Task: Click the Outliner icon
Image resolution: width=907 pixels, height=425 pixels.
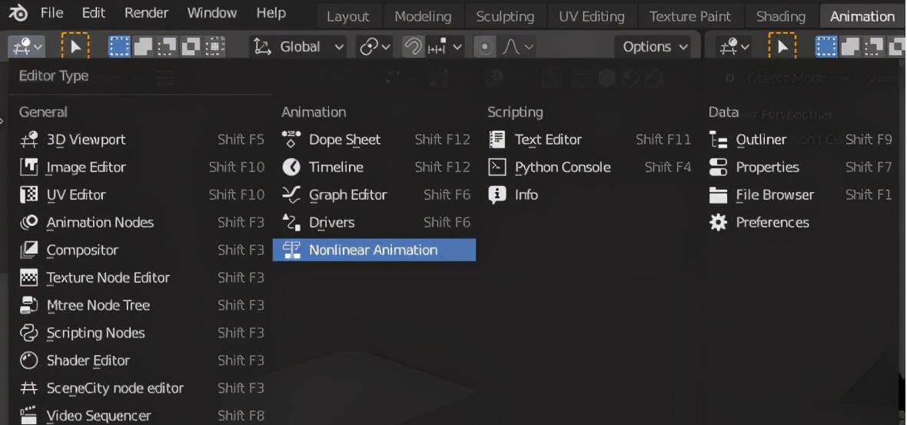Action: click(x=719, y=139)
